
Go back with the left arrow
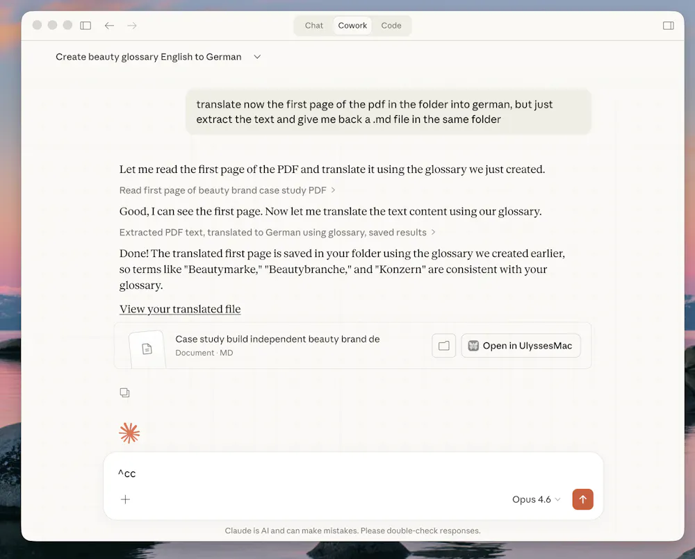(x=109, y=26)
